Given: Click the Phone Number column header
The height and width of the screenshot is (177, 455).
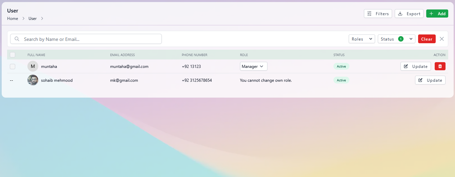Looking at the screenshot, I should [194, 55].
